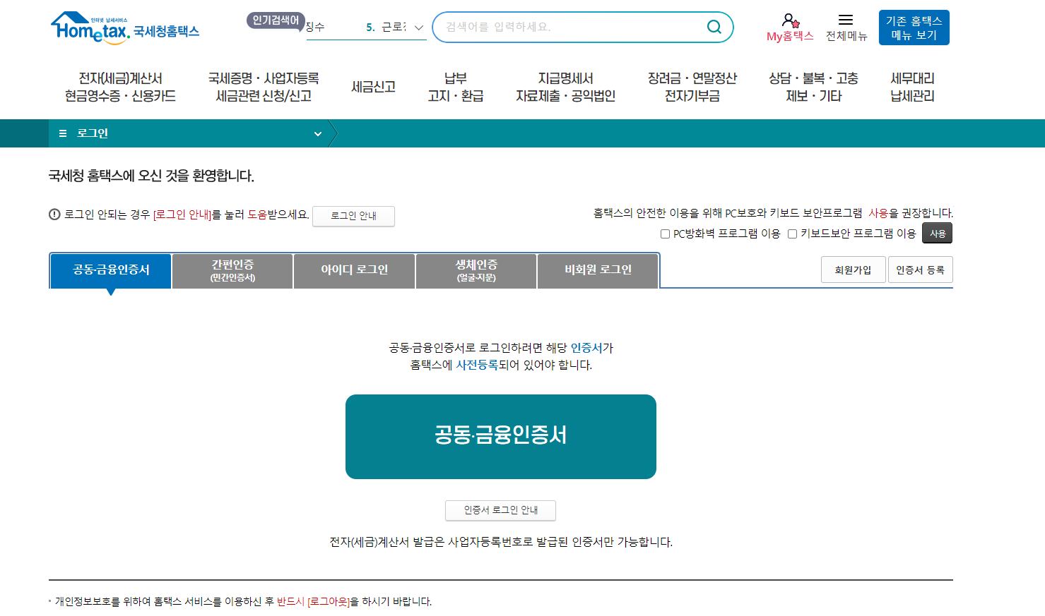The height and width of the screenshot is (616, 1045).
Task: Open 지급명세서 자료제출·공익법인 menu
Action: [565, 87]
